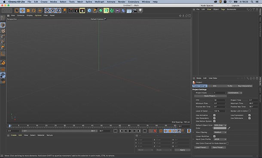This screenshot has height=158, width=262.
Task: Click the default object Color swatch
Action: 220,128
